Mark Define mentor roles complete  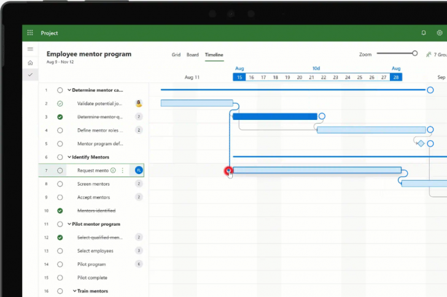point(60,130)
